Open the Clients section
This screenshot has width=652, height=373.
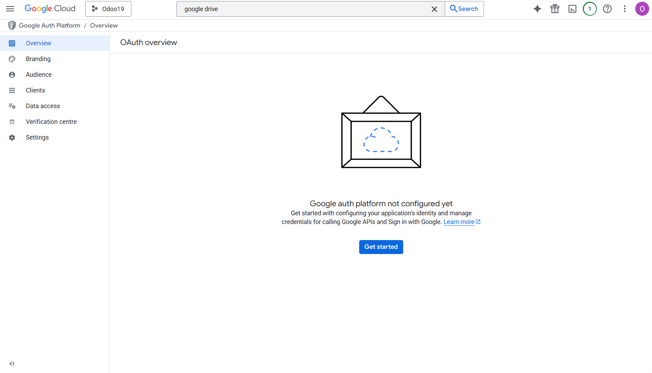35,90
